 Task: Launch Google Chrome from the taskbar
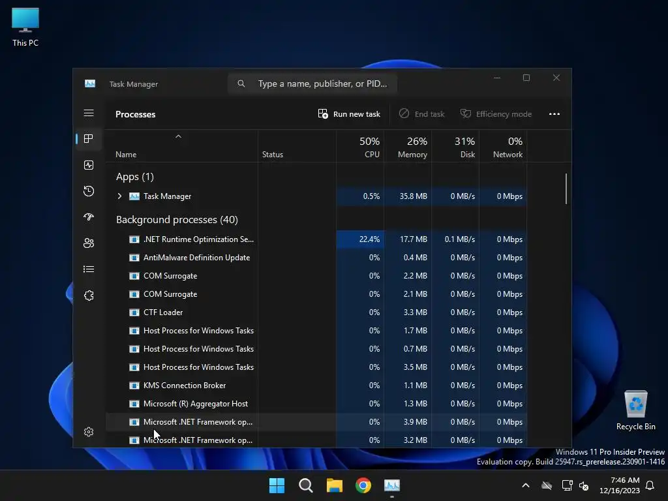[363, 485]
